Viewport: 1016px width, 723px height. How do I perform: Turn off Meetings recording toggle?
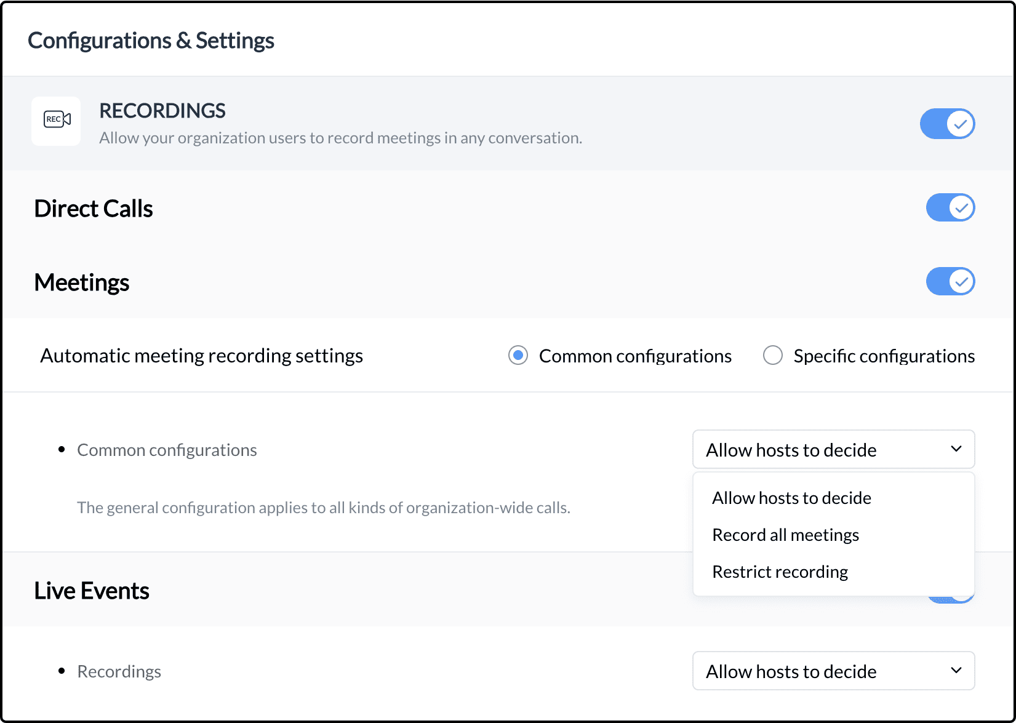950,282
